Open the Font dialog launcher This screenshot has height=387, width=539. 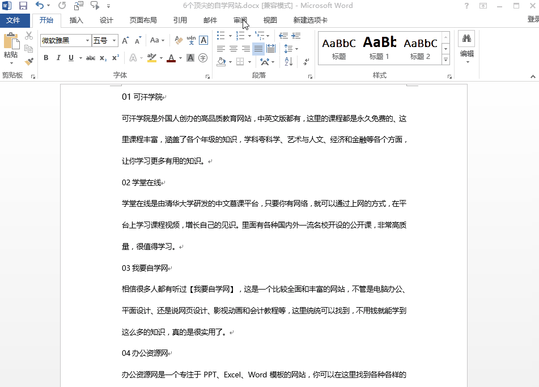pyautogui.click(x=207, y=76)
